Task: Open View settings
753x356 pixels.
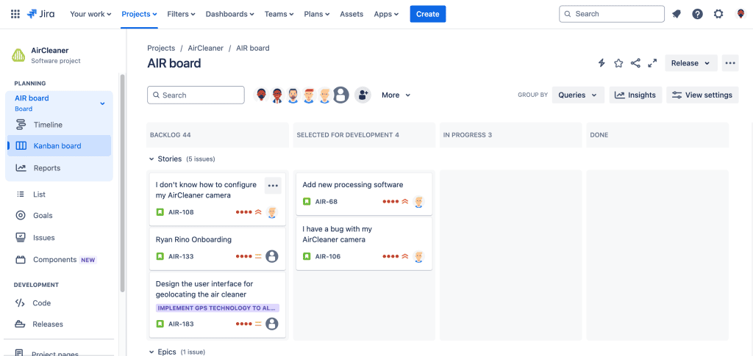Action: [702, 95]
